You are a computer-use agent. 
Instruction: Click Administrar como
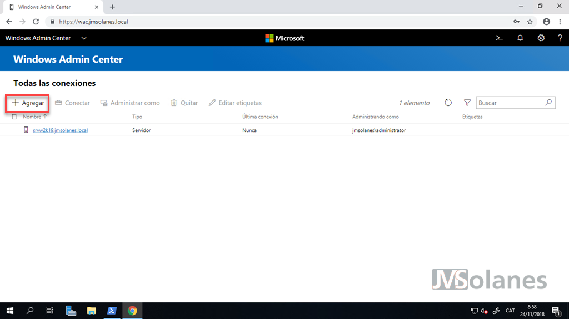130,103
